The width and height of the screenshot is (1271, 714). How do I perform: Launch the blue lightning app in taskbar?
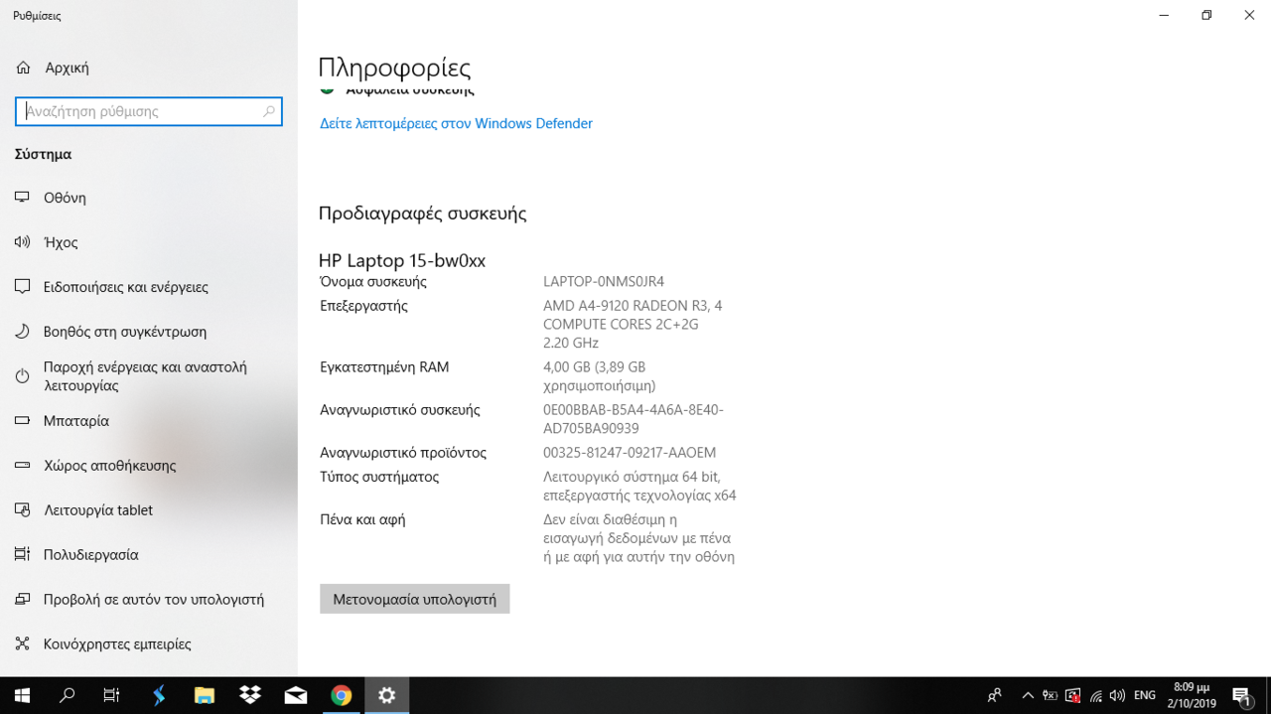pyautogui.click(x=159, y=695)
